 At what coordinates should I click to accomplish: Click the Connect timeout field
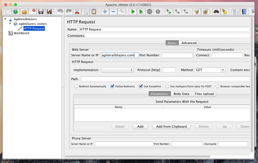click(227, 55)
